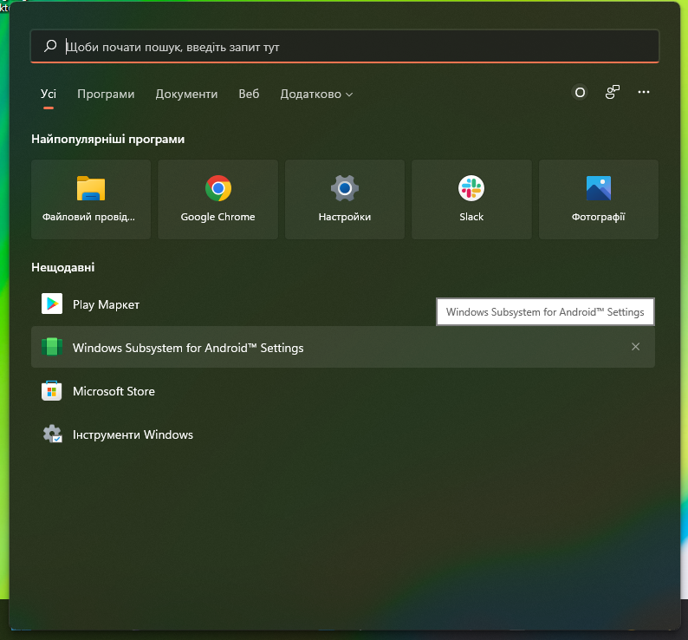Open the Файловий провідник tile
Screen dimensions: 688x640
[x=91, y=199]
